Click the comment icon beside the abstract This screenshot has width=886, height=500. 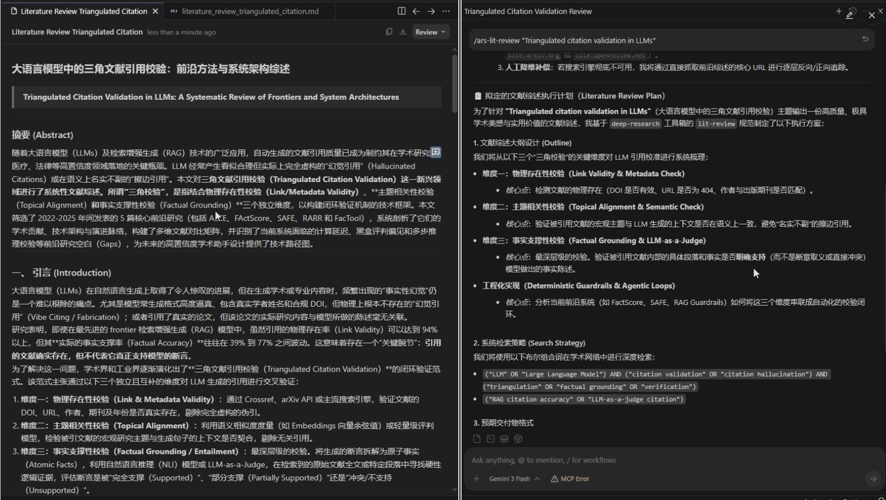pyautogui.click(x=436, y=152)
